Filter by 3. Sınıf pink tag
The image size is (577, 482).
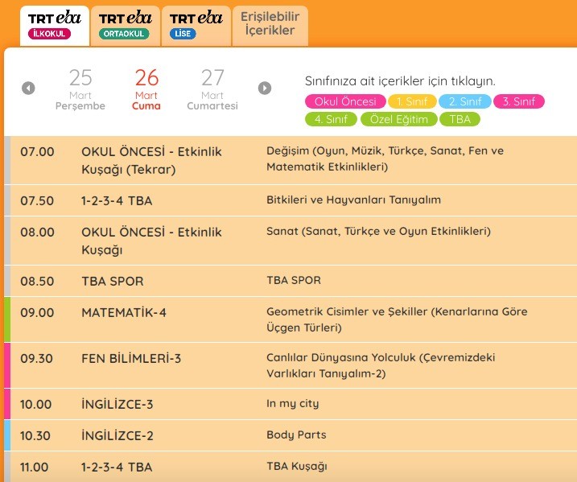point(518,101)
